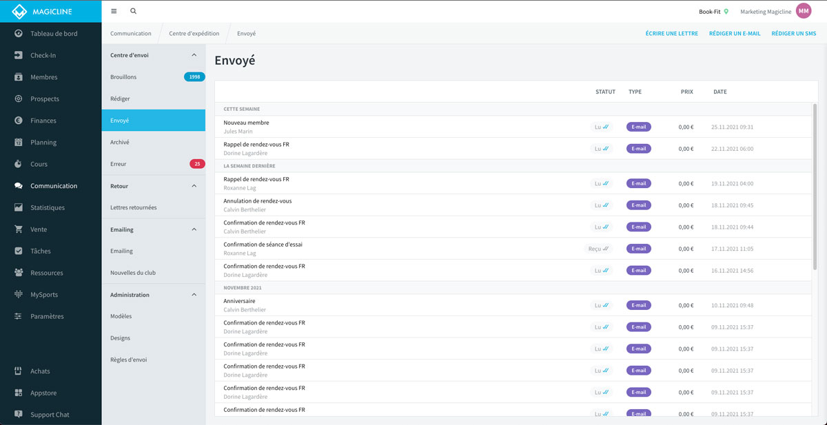Click date 22.11.2021 06:00
The image size is (827, 425).
click(733, 149)
